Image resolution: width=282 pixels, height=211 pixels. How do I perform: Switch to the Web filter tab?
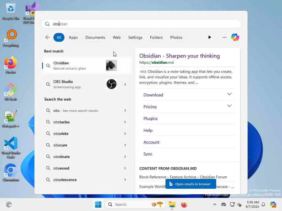point(116,37)
